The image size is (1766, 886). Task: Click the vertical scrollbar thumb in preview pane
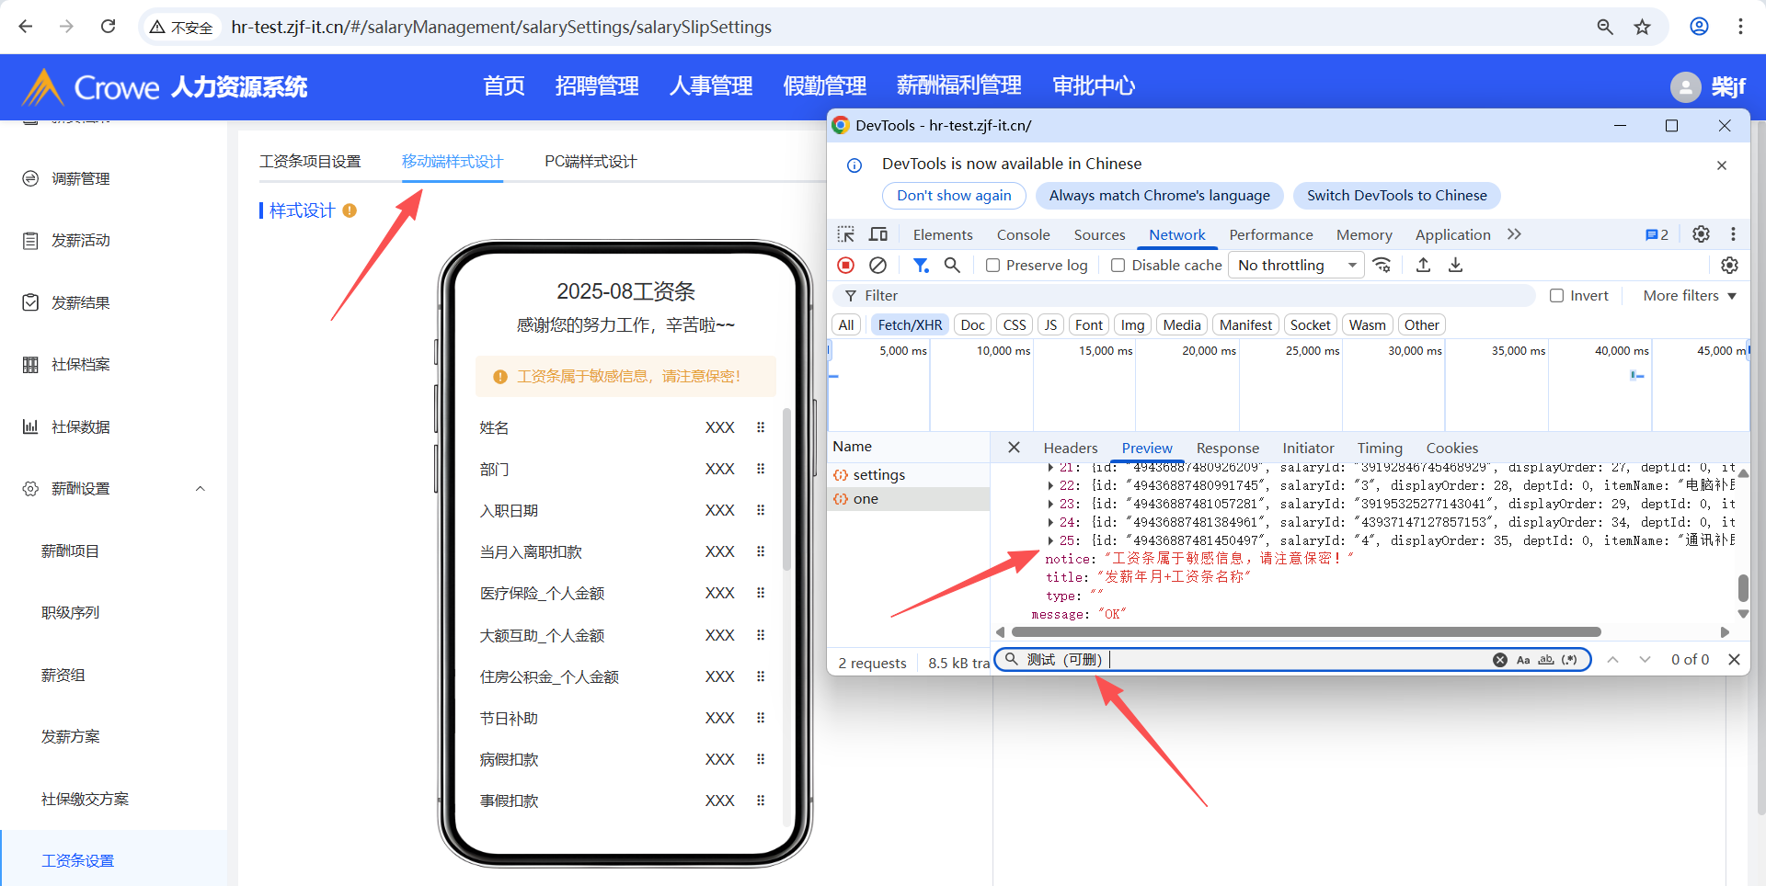click(1743, 587)
